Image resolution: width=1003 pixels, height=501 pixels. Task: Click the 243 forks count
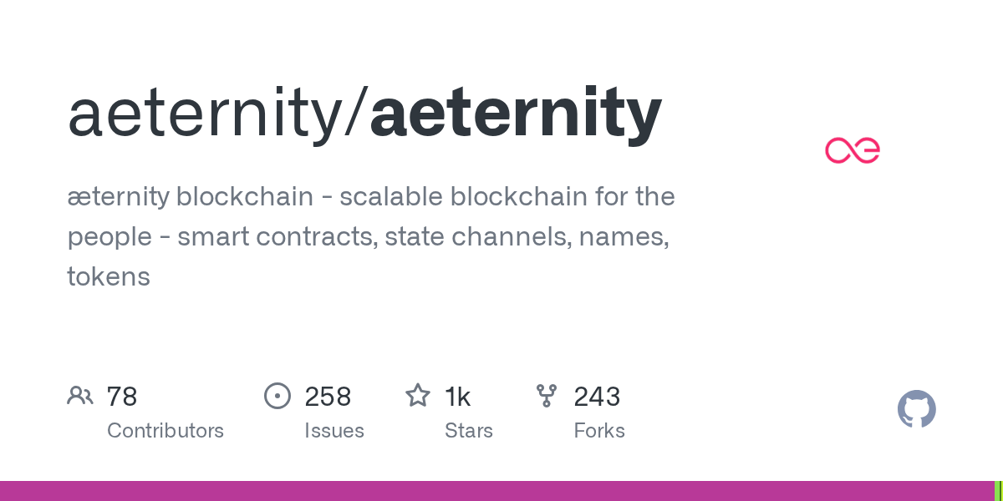pyautogui.click(x=597, y=397)
